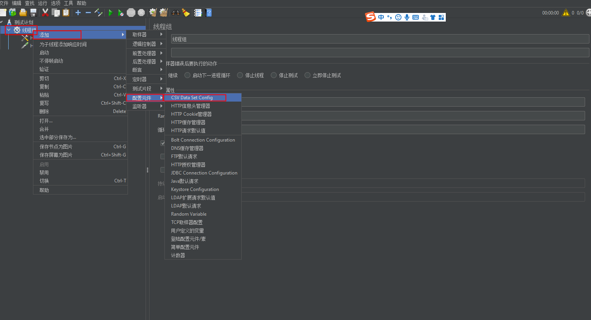Select 测试计划 tree node
591x320 pixels.
click(24, 22)
